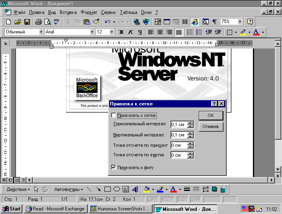Image resolution: width=282 pixels, height=214 pixels.
Task: Open the style dropdown Обычный
Action: click(41, 32)
